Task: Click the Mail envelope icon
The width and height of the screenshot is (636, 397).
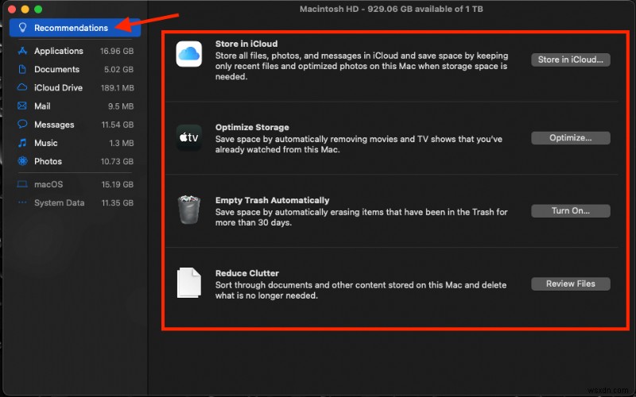Action: click(x=22, y=106)
